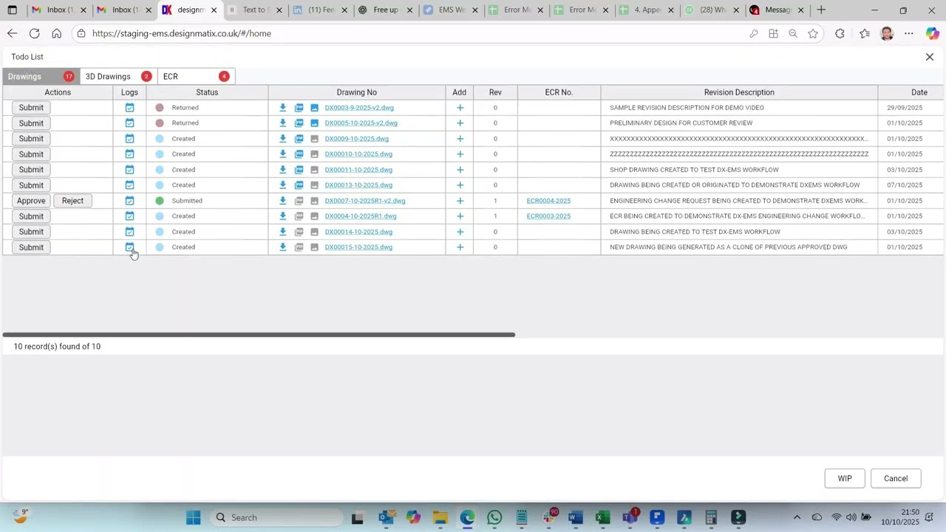Open PDF icon for DX00015-10-2025.dwg
Image resolution: width=946 pixels, height=532 pixels.
(x=299, y=248)
